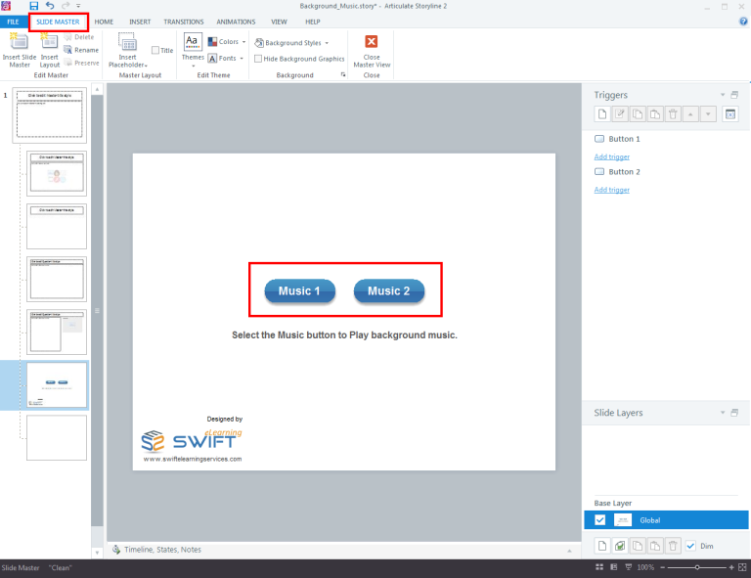
Task: Enable the Title checkbox in Master Layout
Action: coord(155,50)
